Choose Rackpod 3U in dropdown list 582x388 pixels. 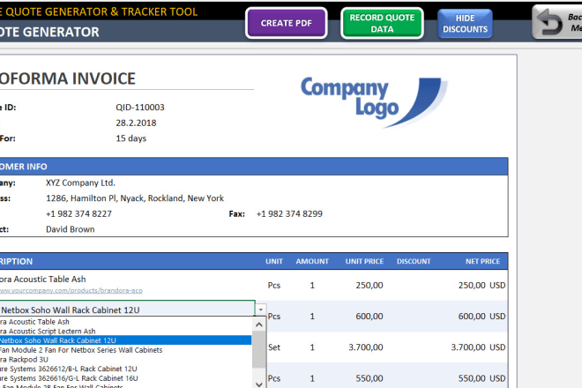click(x=126, y=360)
